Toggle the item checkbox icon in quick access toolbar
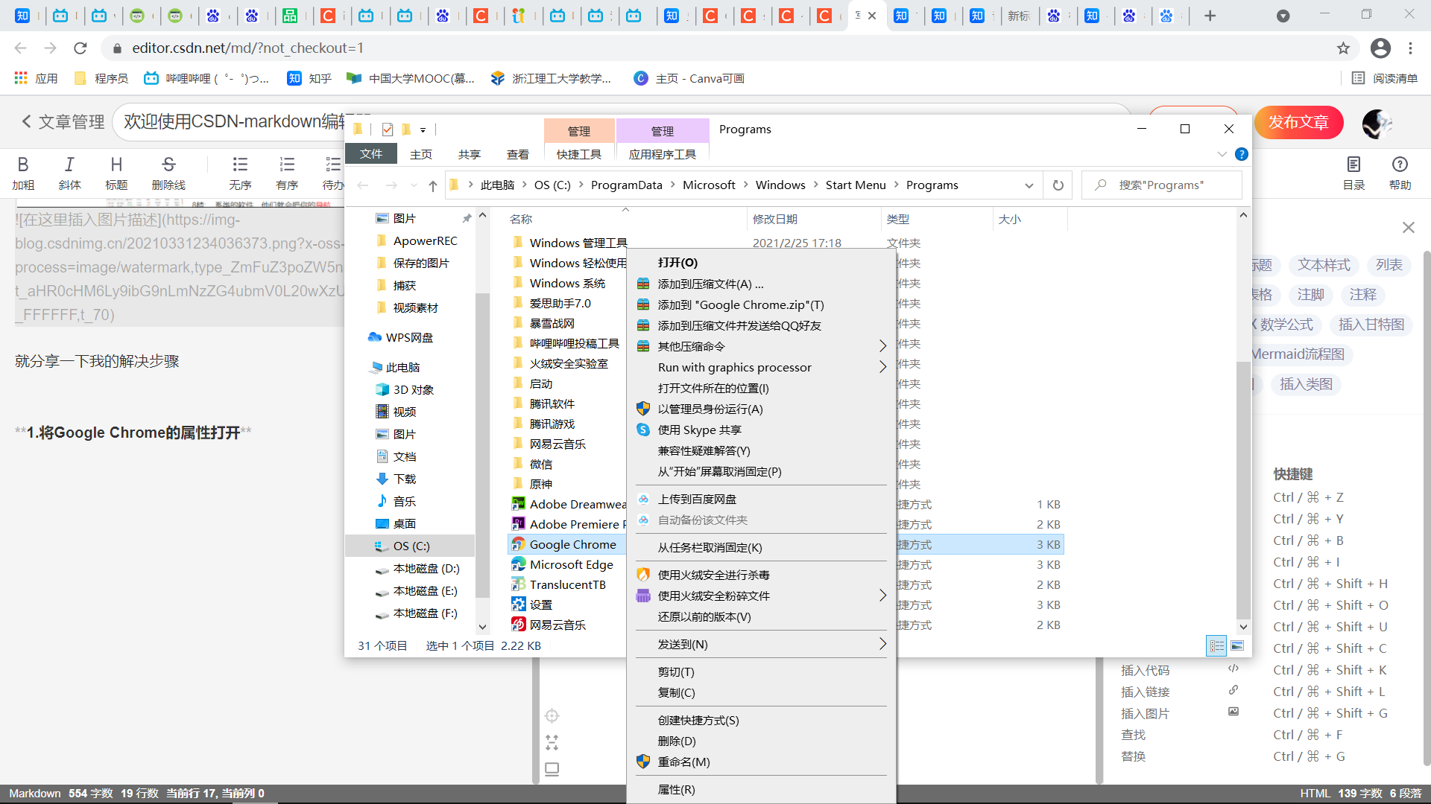 tap(387, 129)
